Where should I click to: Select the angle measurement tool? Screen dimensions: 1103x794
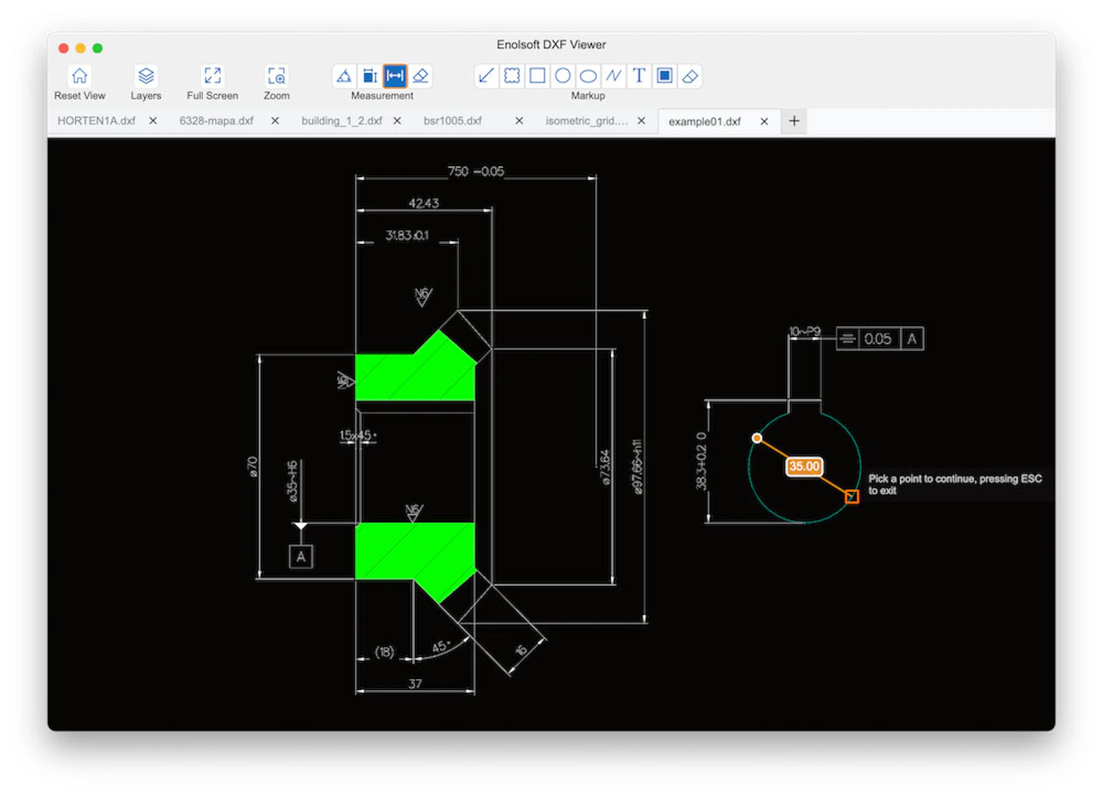tap(344, 76)
